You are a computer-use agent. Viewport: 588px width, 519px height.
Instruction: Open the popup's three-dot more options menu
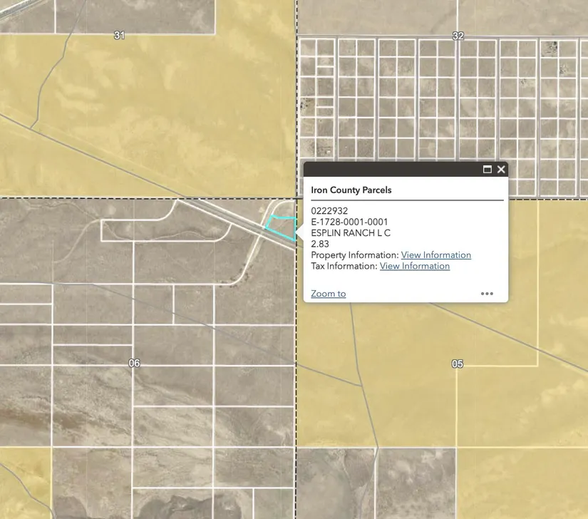pyautogui.click(x=487, y=294)
